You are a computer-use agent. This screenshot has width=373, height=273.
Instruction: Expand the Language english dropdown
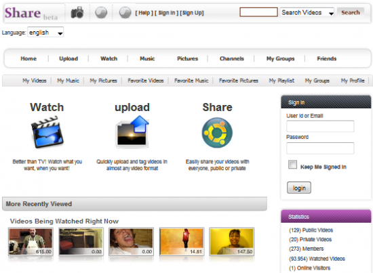pyautogui.click(x=45, y=33)
